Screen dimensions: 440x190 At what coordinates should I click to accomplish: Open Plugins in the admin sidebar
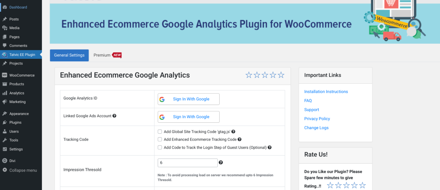tap(15, 122)
